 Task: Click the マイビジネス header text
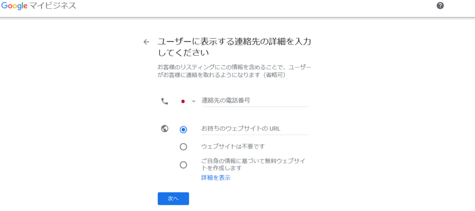point(54,6)
